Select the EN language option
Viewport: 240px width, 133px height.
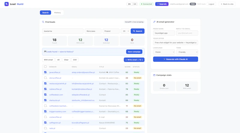pos(129,4)
